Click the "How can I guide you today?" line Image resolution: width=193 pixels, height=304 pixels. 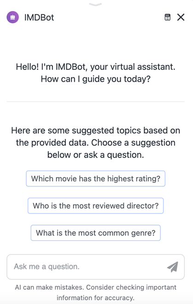96,79
